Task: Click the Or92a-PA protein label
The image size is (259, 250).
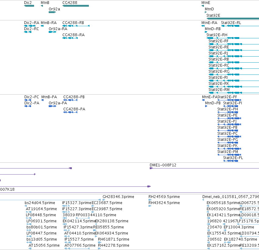Action: [58, 103]
